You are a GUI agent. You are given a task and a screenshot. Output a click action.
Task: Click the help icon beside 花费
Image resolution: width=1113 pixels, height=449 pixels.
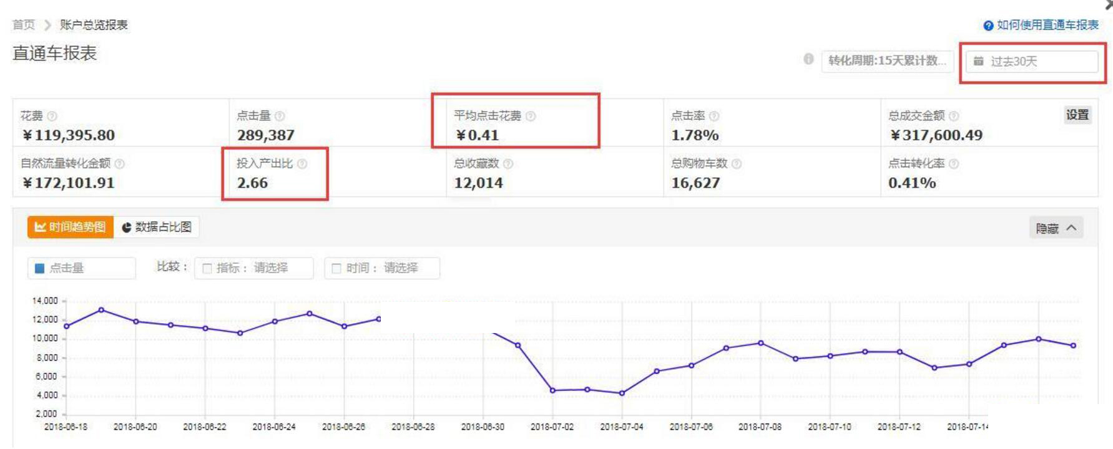point(52,116)
